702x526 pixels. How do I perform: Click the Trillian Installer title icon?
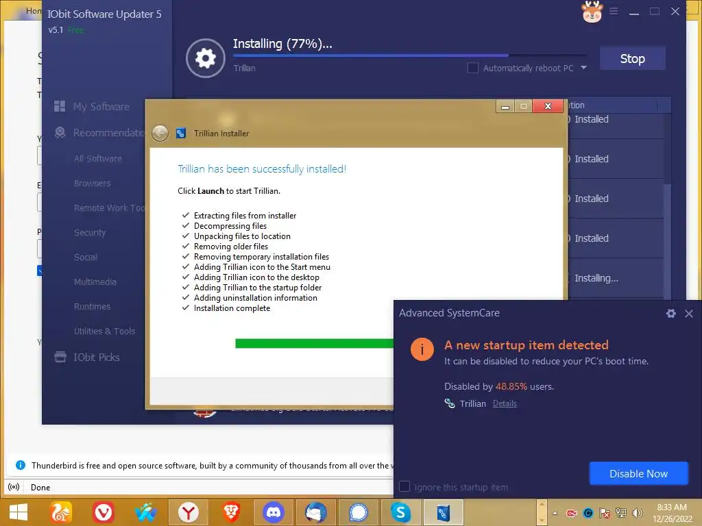[181, 134]
